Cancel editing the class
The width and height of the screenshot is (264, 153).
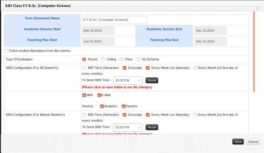click(253, 142)
